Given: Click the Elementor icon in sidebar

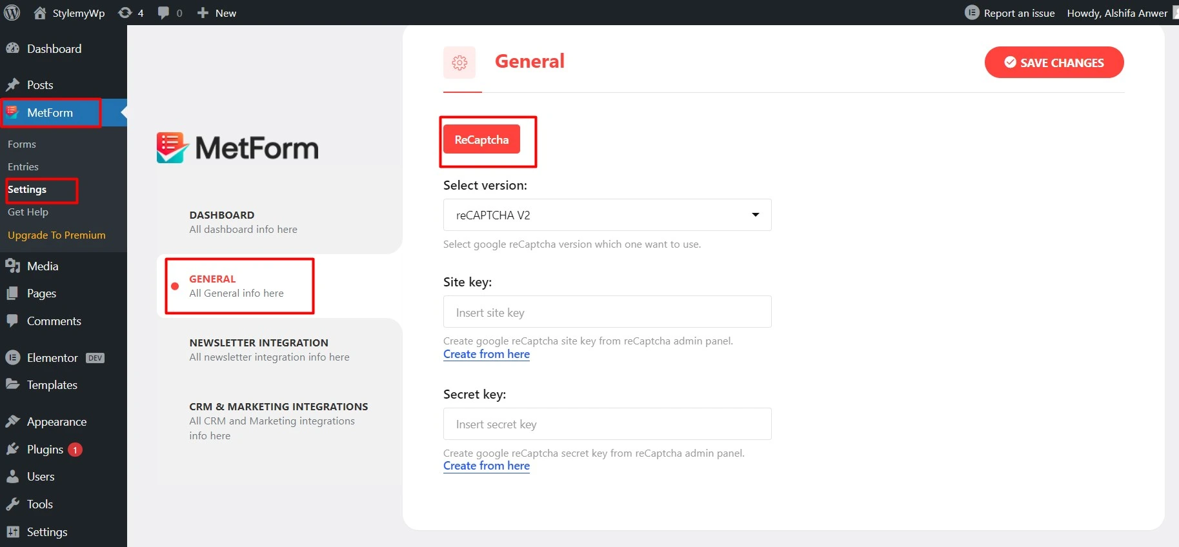Looking at the screenshot, I should click(x=12, y=357).
